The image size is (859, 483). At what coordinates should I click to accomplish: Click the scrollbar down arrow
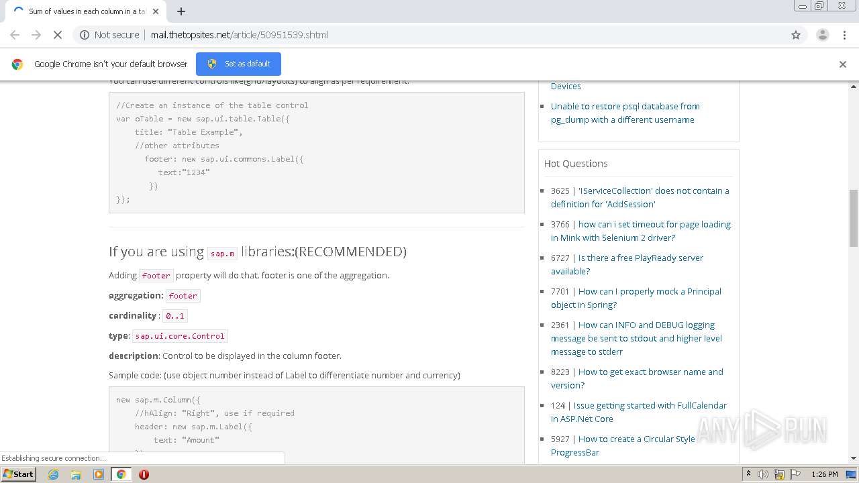point(854,458)
